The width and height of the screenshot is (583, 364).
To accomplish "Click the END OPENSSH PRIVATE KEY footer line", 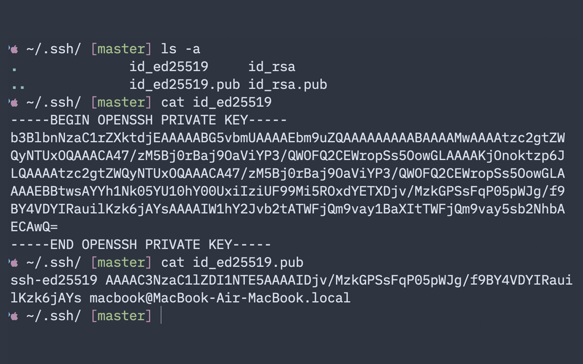I will [141, 245].
